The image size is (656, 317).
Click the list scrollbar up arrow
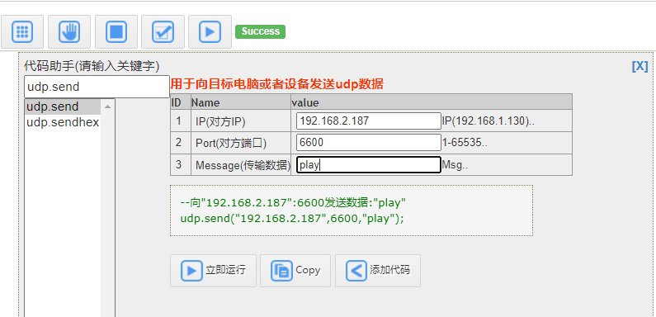tap(107, 106)
